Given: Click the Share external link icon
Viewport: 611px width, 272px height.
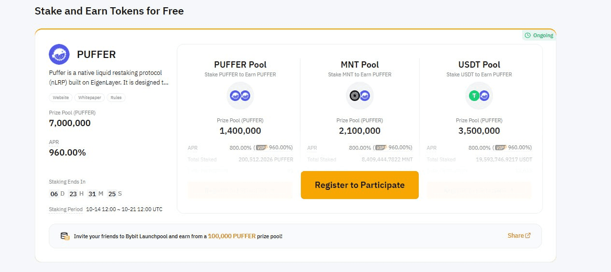Looking at the screenshot, I should pos(528,236).
